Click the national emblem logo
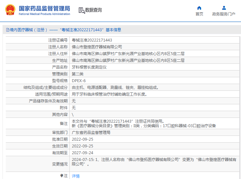 (10, 10)
